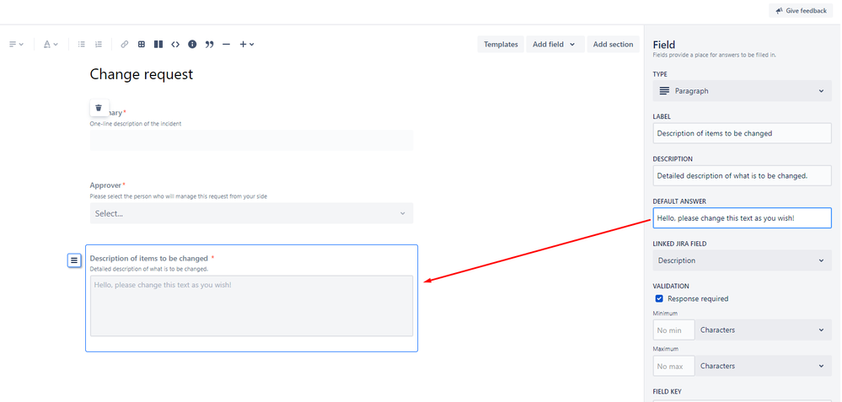Insert an info panel
842x402 pixels.
click(192, 45)
